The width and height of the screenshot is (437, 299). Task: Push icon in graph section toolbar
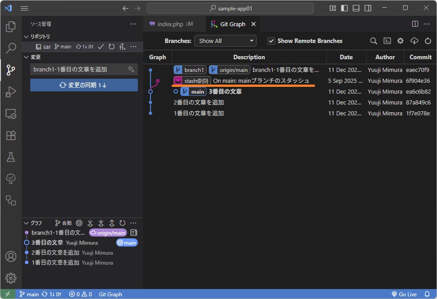112,223
